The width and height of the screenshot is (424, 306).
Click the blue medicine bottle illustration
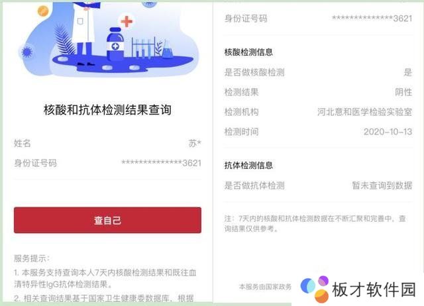(115, 44)
